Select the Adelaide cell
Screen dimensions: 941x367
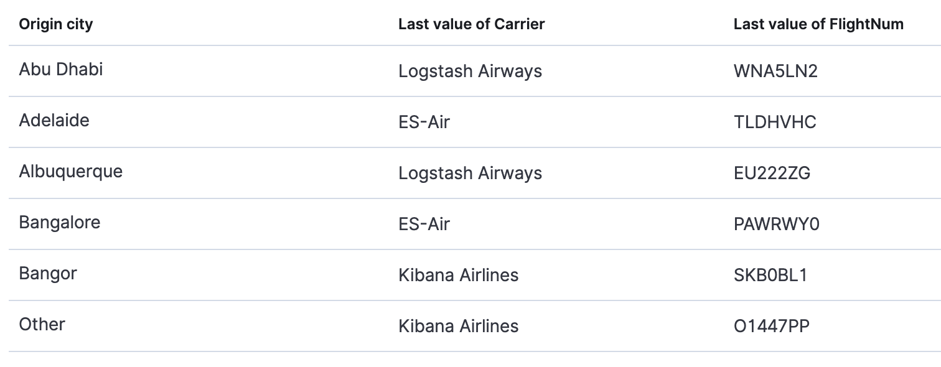pyautogui.click(x=54, y=121)
